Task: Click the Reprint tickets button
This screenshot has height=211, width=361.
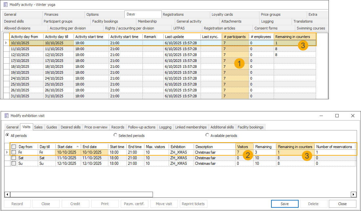Action: (x=194, y=204)
